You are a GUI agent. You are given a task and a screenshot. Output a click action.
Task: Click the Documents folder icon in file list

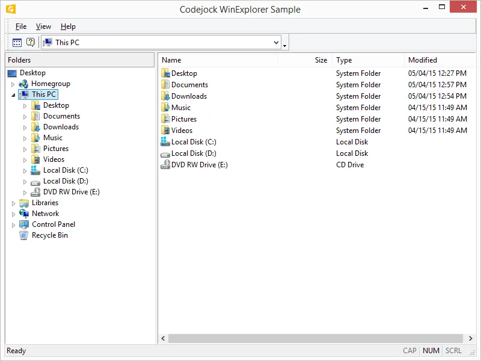click(x=165, y=85)
